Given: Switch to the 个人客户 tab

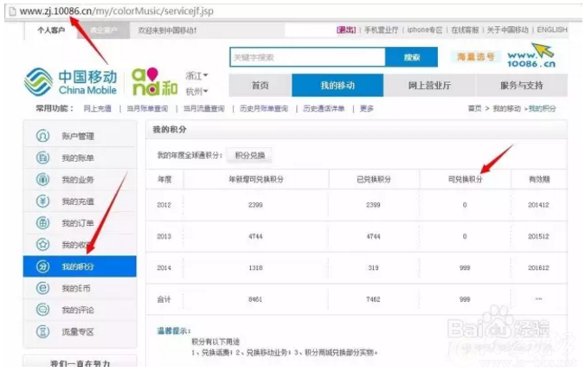Looking at the screenshot, I should pos(53,30).
